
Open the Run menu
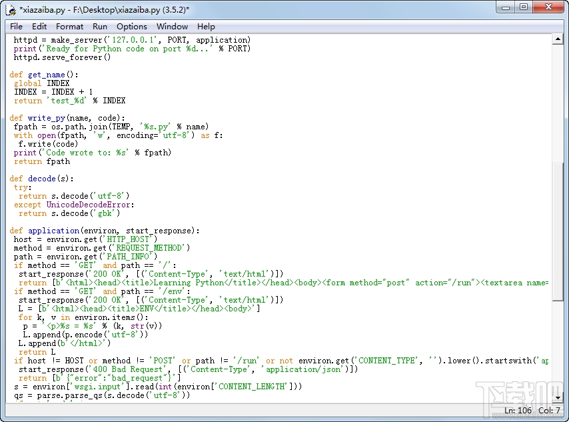pyautogui.click(x=100, y=27)
